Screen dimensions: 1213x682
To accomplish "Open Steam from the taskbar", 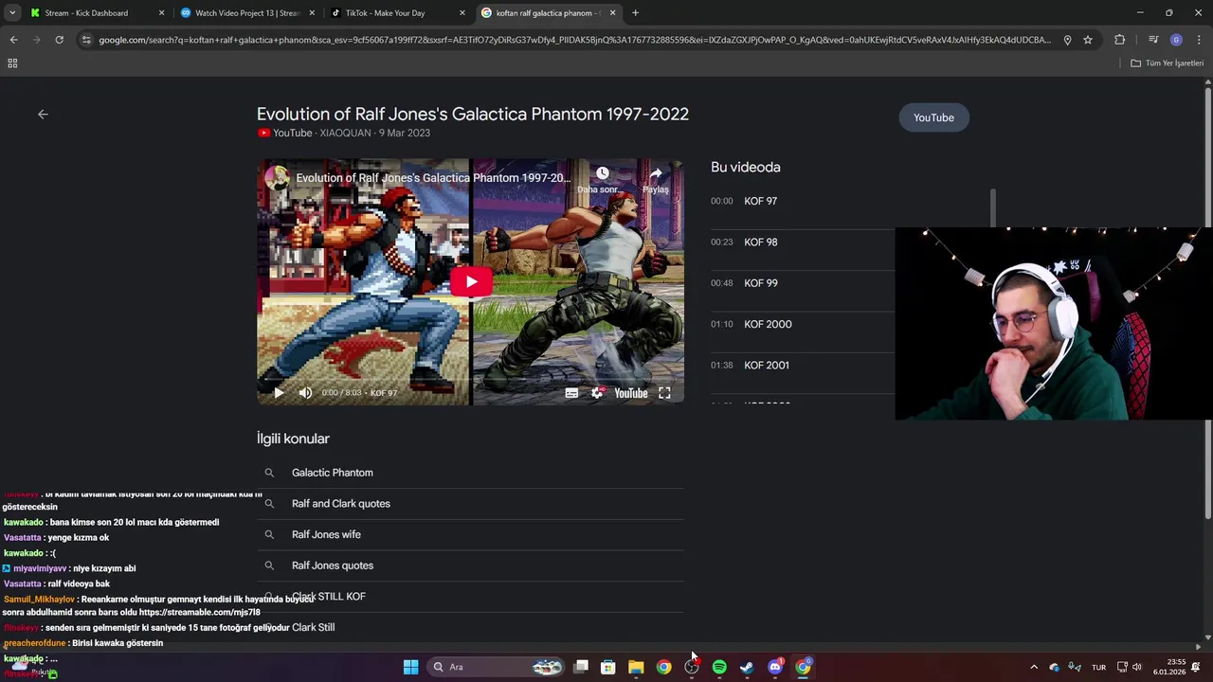I will click(x=747, y=667).
